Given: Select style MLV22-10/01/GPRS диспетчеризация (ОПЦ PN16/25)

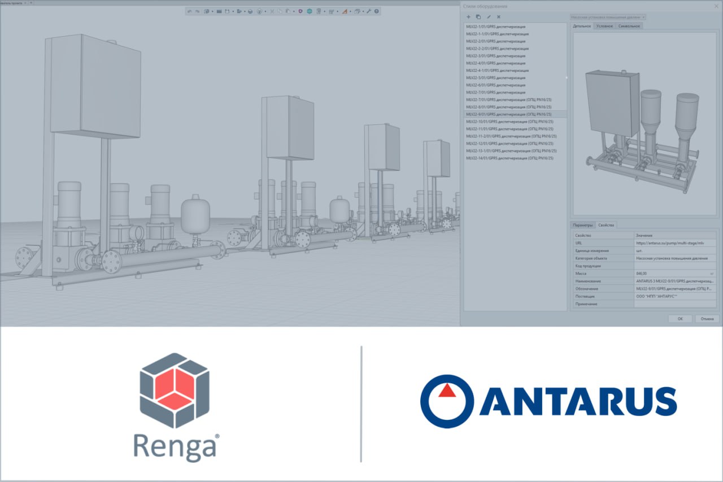Looking at the screenshot, I should pos(515,121).
